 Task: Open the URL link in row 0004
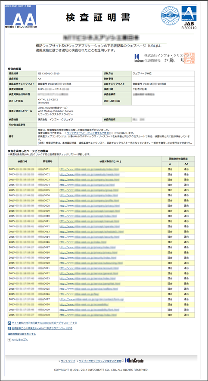[x=87, y=185]
